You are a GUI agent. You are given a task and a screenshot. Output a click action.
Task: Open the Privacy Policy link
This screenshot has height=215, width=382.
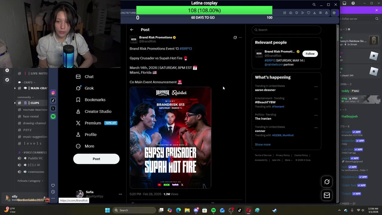pyautogui.click(x=283, y=155)
